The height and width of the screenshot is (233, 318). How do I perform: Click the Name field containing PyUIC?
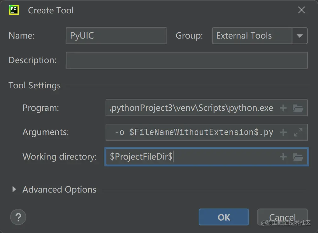(x=116, y=36)
